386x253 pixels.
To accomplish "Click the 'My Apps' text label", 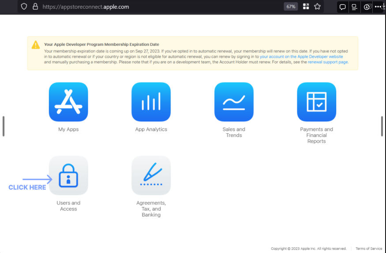I will pyautogui.click(x=68, y=129).
